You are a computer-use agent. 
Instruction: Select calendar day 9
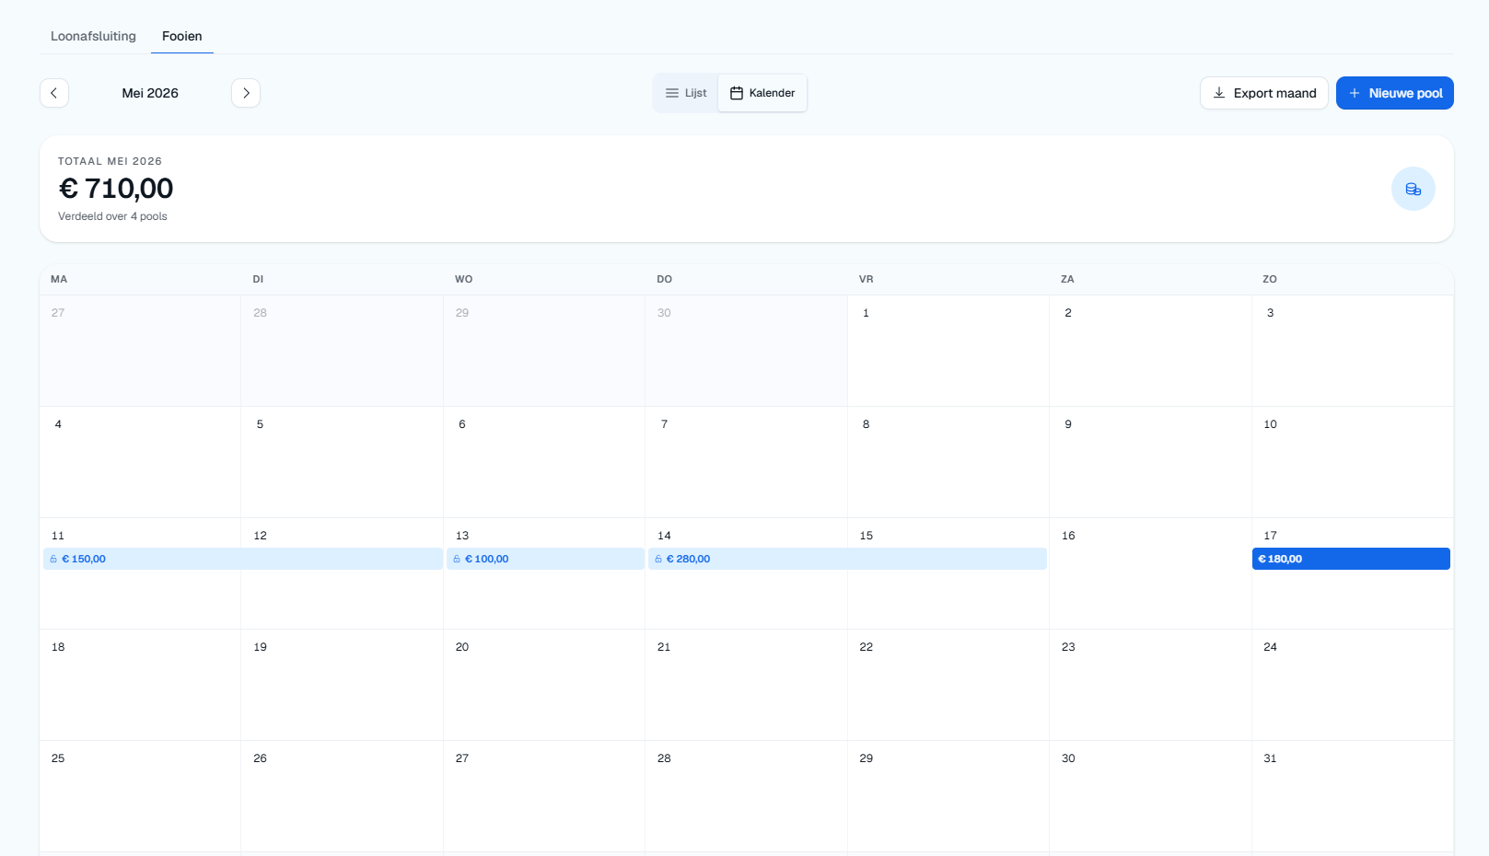1151,462
